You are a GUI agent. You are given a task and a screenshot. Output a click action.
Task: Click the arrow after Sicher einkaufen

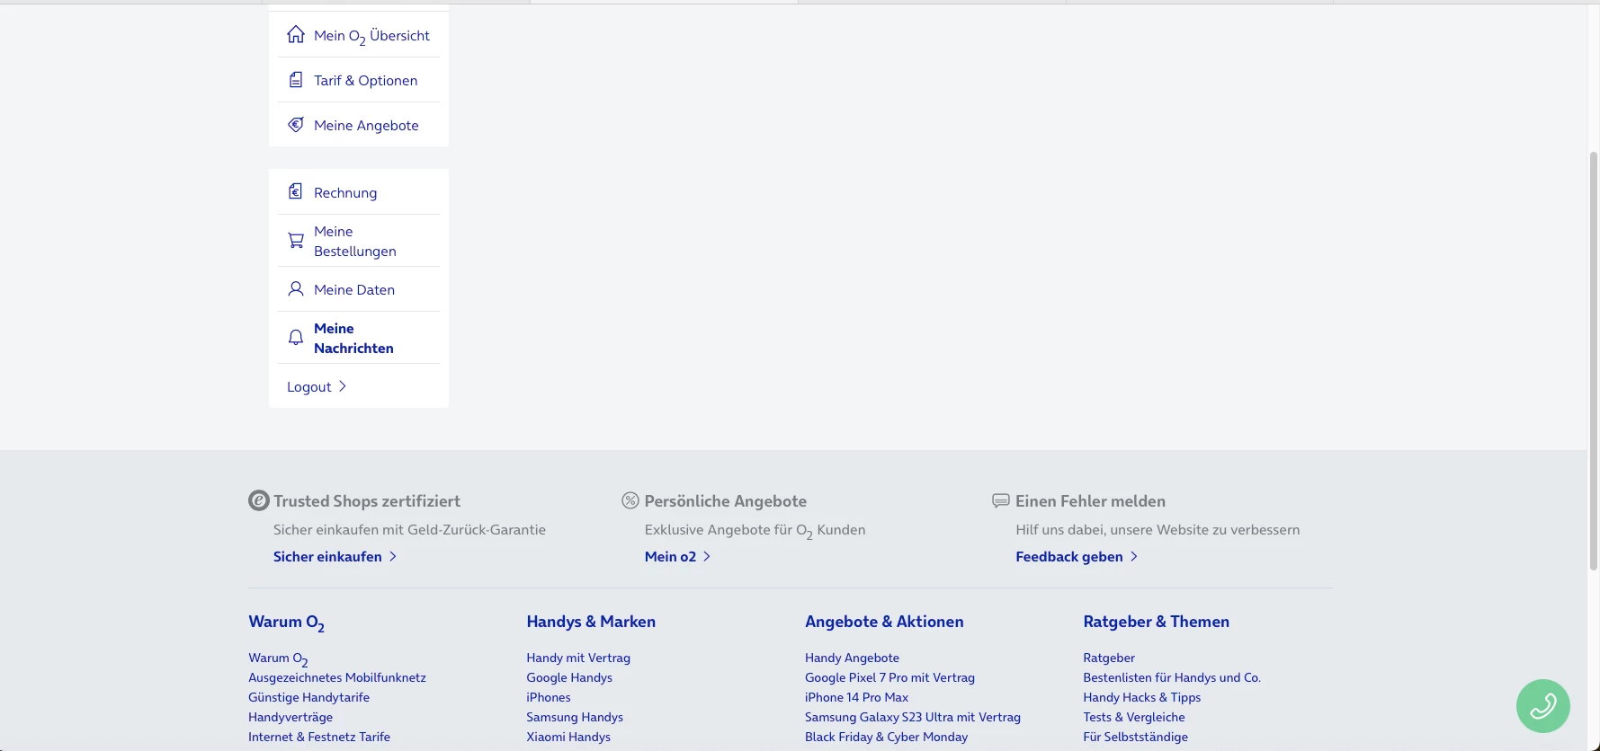coord(393,557)
